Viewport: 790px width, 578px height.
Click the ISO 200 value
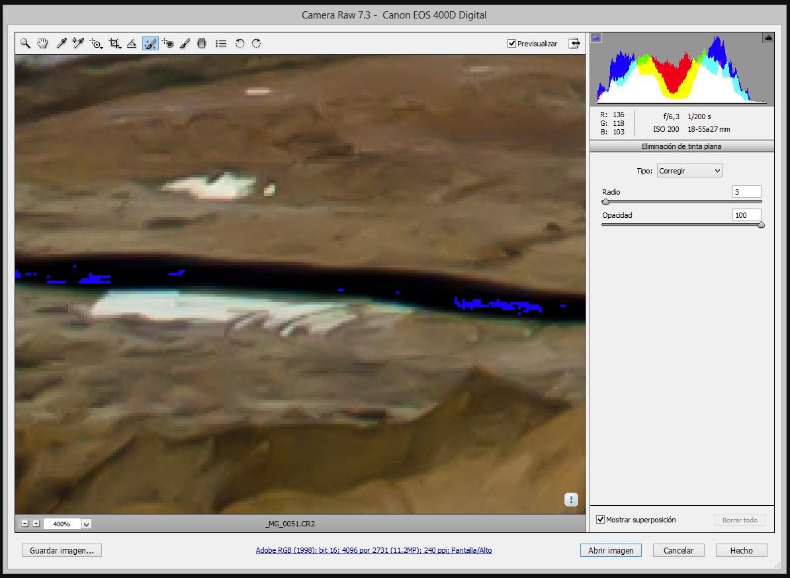click(x=666, y=129)
